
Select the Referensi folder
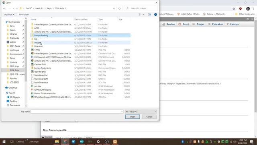pyautogui.click(x=80, y=46)
